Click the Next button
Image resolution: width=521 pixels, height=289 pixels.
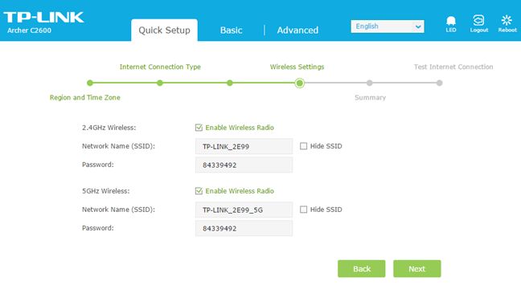(x=417, y=269)
